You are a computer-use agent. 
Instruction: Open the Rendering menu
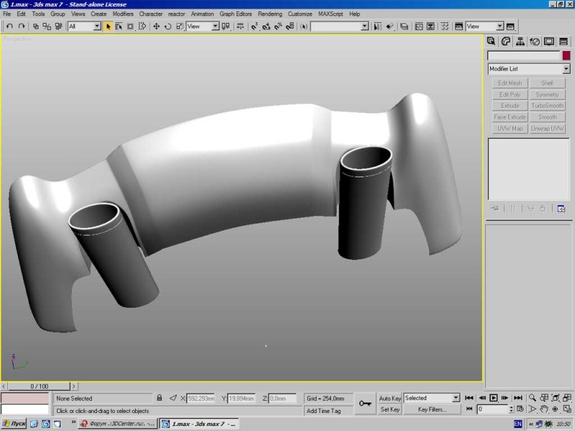pos(270,14)
